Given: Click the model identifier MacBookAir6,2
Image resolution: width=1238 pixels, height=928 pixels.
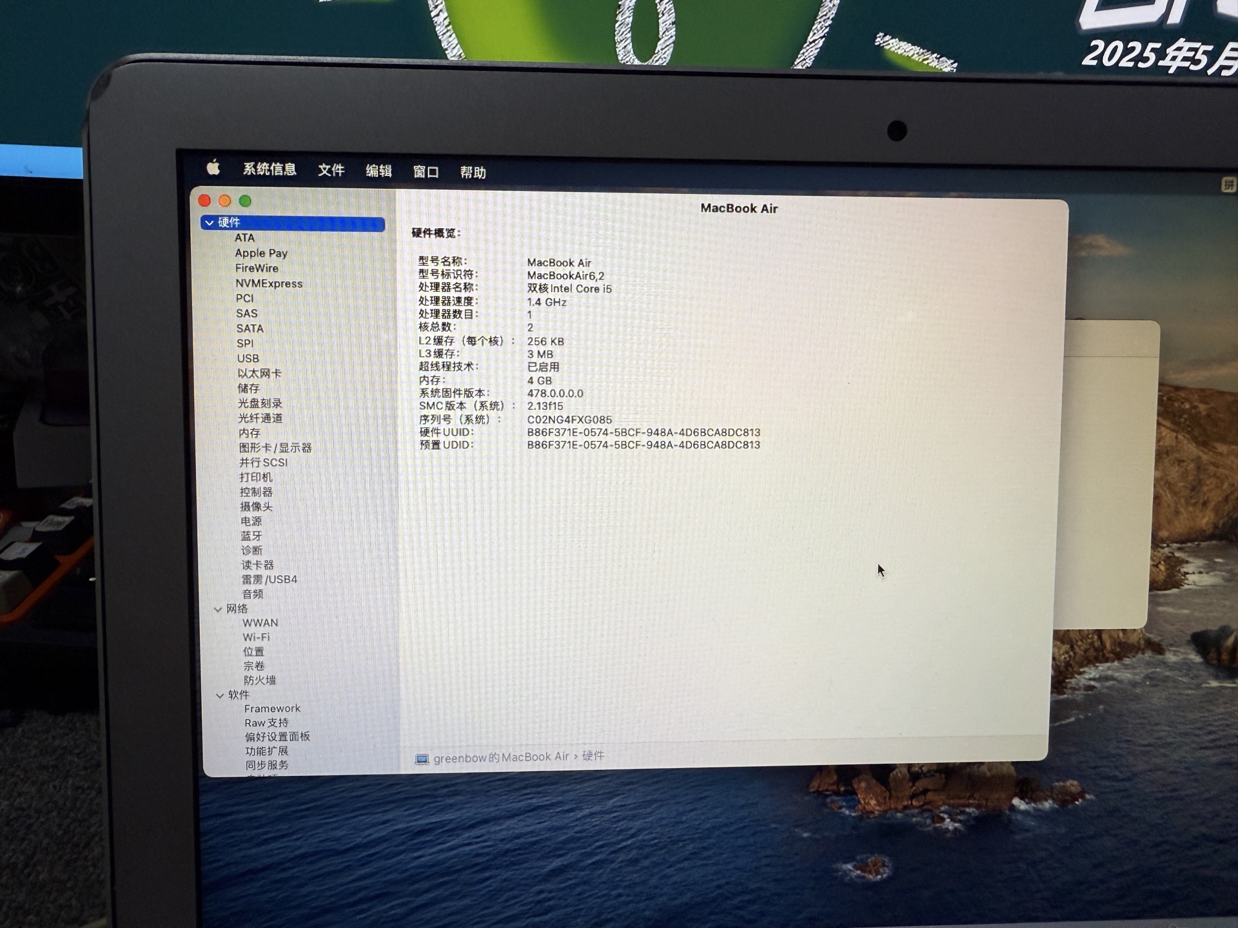Looking at the screenshot, I should point(565,276).
